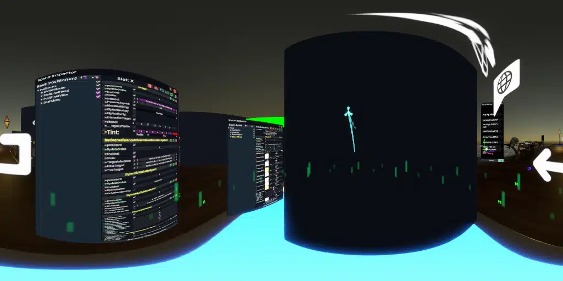Click the FillRect field label
The height and width of the screenshot is (281, 563).
point(113,122)
